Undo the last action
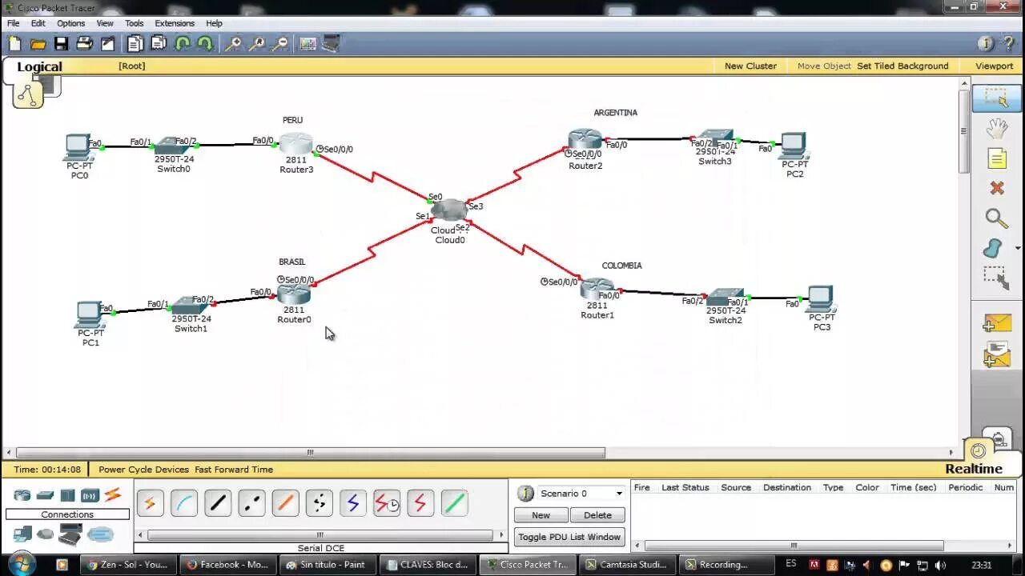This screenshot has height=576, width=1025. coord(183,44)
